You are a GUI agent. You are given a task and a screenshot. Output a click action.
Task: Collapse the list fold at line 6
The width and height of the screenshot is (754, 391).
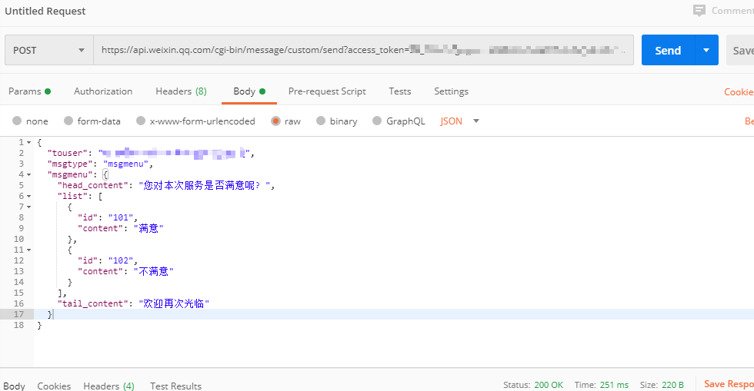click(29, 197)
